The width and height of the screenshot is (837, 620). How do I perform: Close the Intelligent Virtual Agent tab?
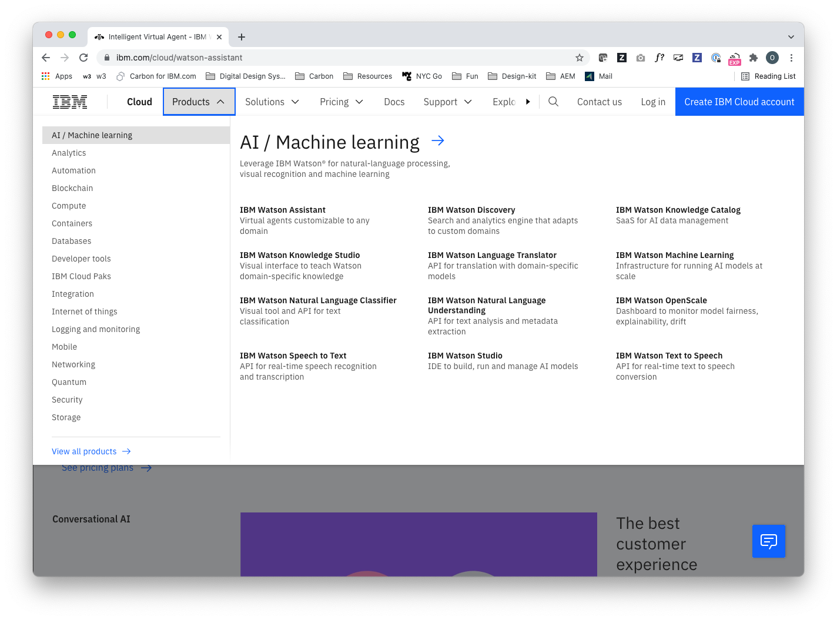219,37
